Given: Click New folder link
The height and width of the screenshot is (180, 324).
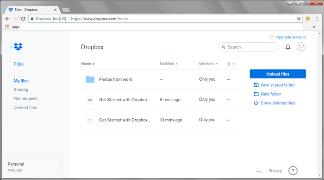Looking at the screenshot, I should [271, 94].
